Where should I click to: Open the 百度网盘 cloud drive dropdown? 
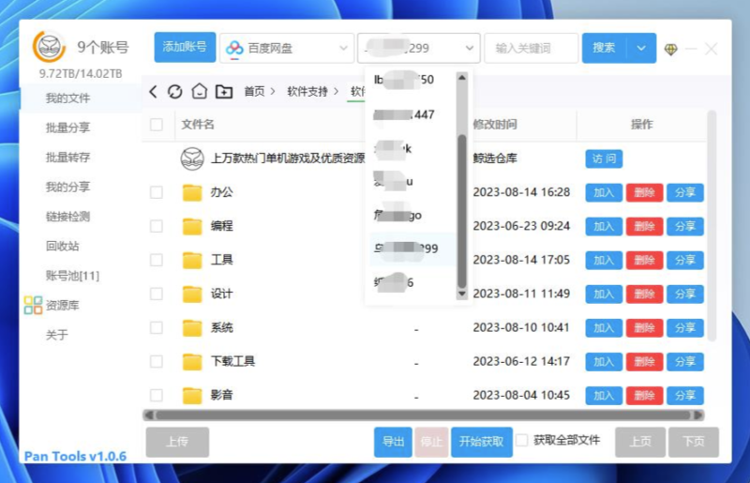[x=287, y=48]
